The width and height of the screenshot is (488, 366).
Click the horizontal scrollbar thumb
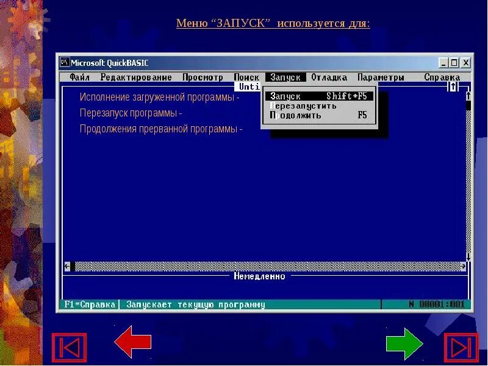pos(73,267)
